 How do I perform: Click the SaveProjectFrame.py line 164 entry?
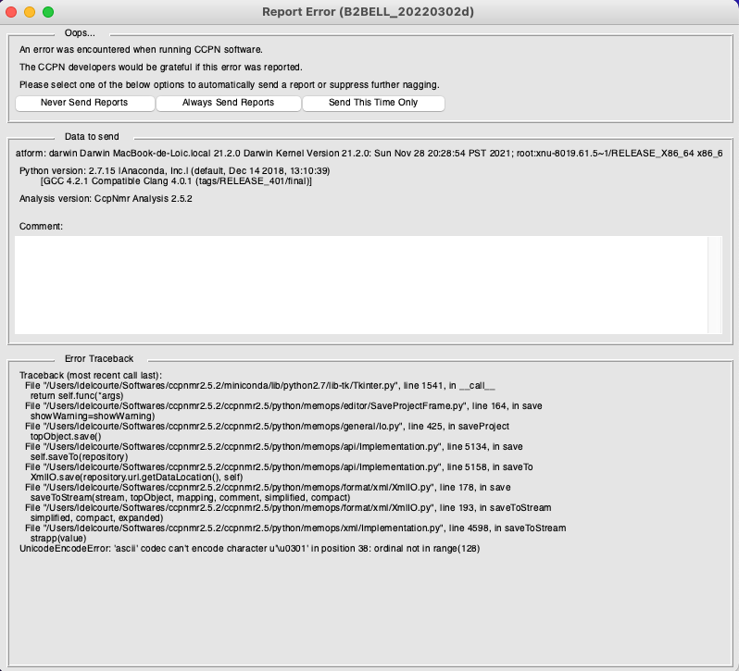(x=282, y=405)
